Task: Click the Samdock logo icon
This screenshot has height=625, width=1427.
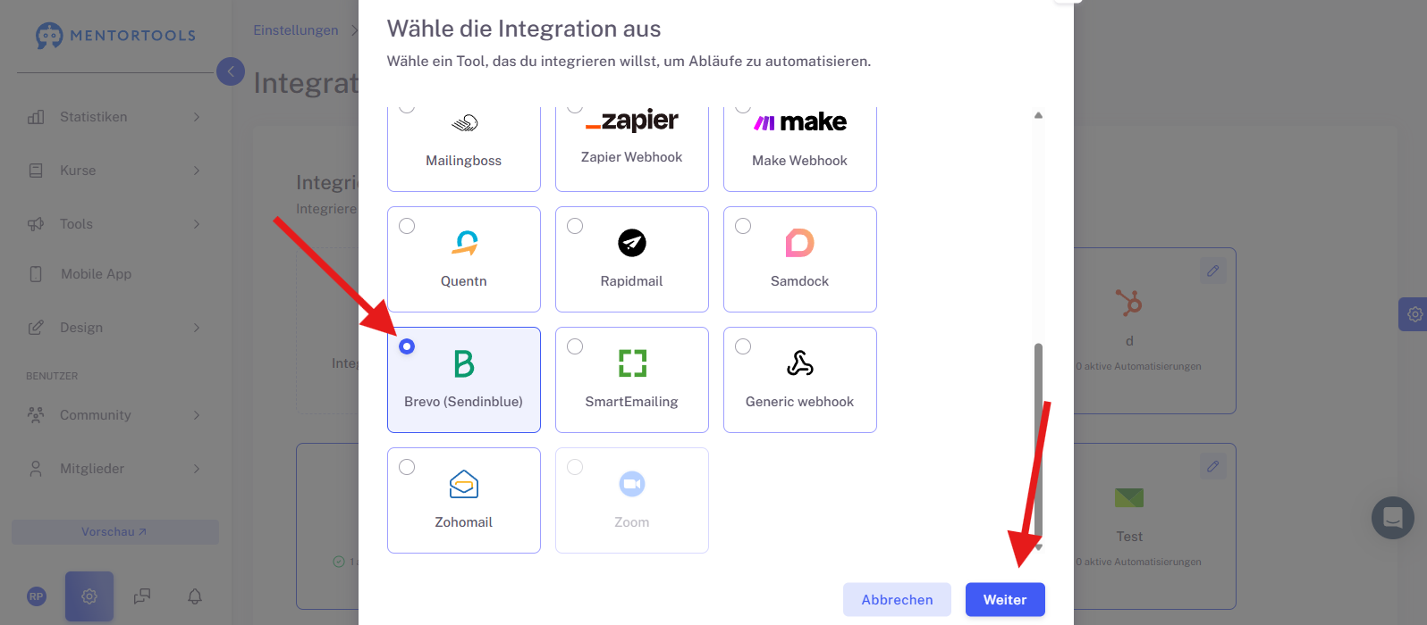Action: coord(800,243)
